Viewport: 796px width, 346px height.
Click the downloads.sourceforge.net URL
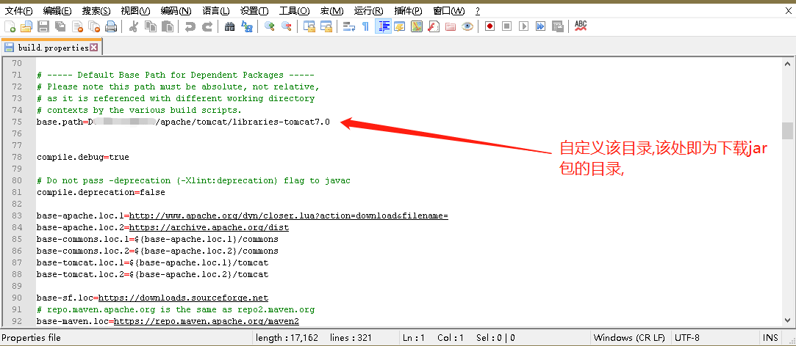pyautogui.click(x=183, y=298)
